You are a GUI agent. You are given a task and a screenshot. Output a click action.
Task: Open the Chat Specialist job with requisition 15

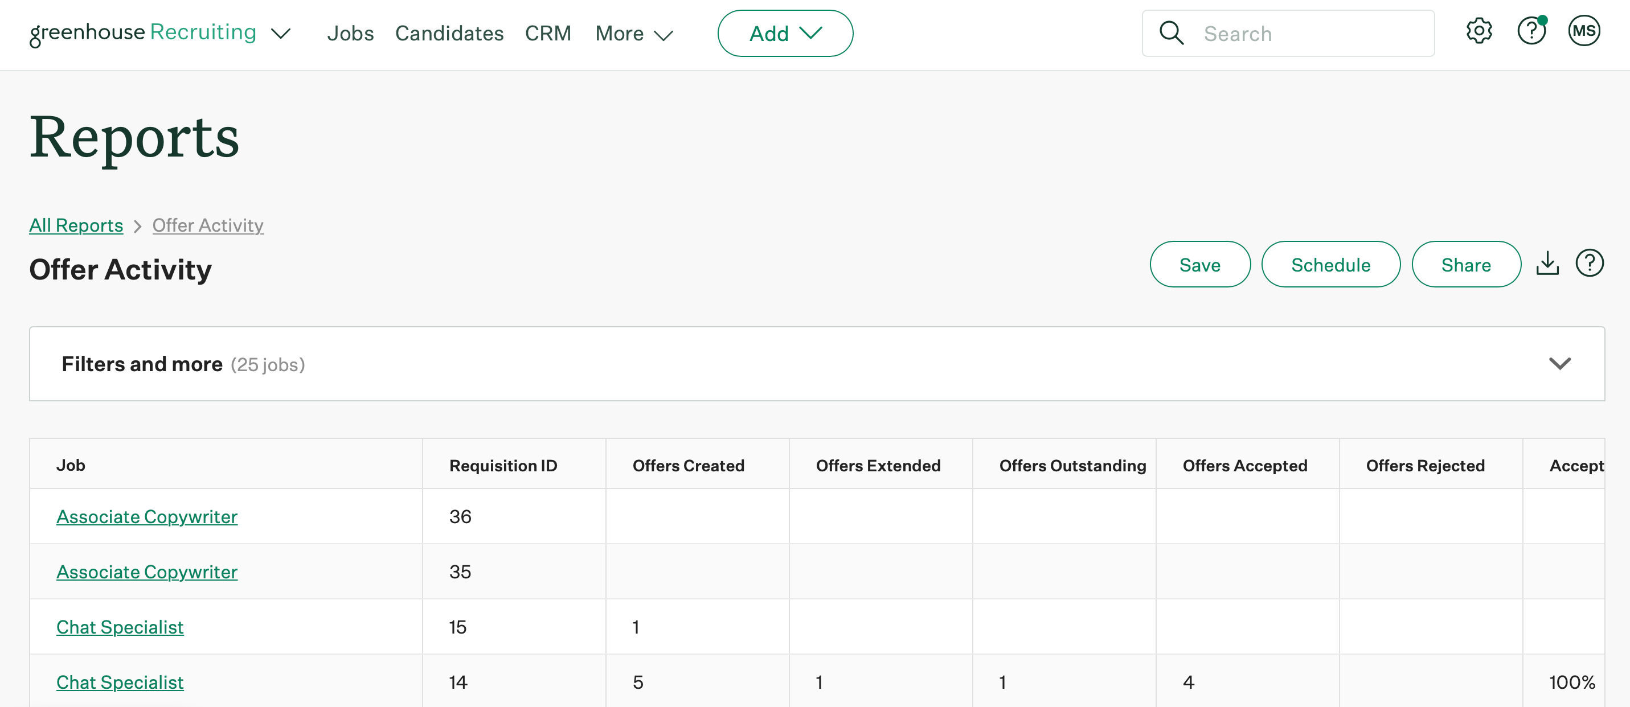tap(120, 627)
